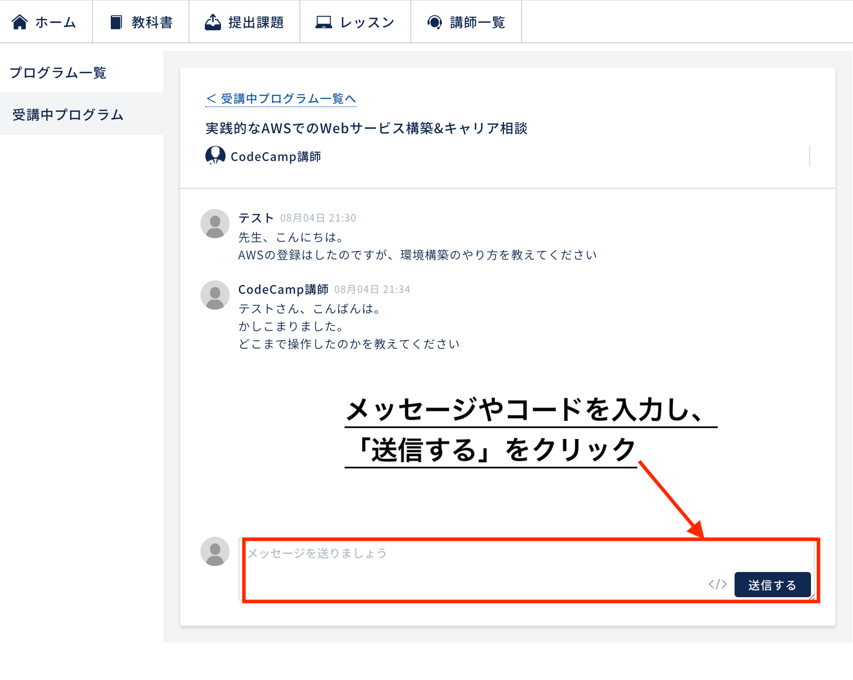This screenshot has height=680, width=853.
Task: Open the 教科書 menu item
Action: pyautogui.click(x=141, y=22)
